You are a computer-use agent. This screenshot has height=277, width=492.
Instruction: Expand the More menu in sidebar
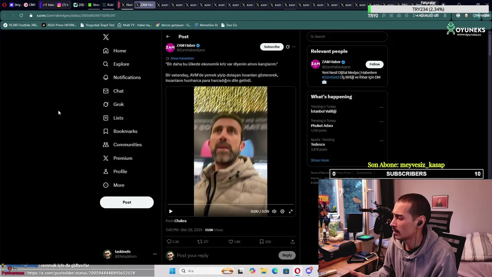pos(114,185)
